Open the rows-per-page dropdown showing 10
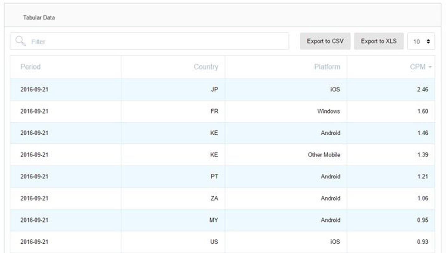Viewport: 446px width, 253px height. point(421,41)
